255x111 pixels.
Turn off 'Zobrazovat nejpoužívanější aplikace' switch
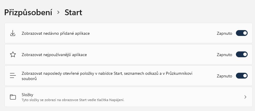(x=242, y=54)
